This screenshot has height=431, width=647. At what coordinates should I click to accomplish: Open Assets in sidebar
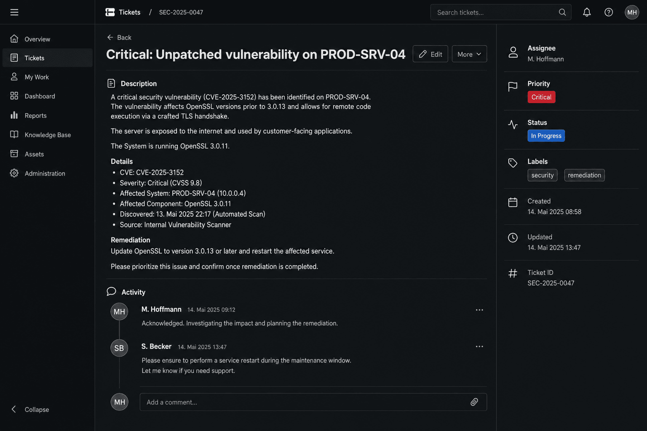[48, 154]
